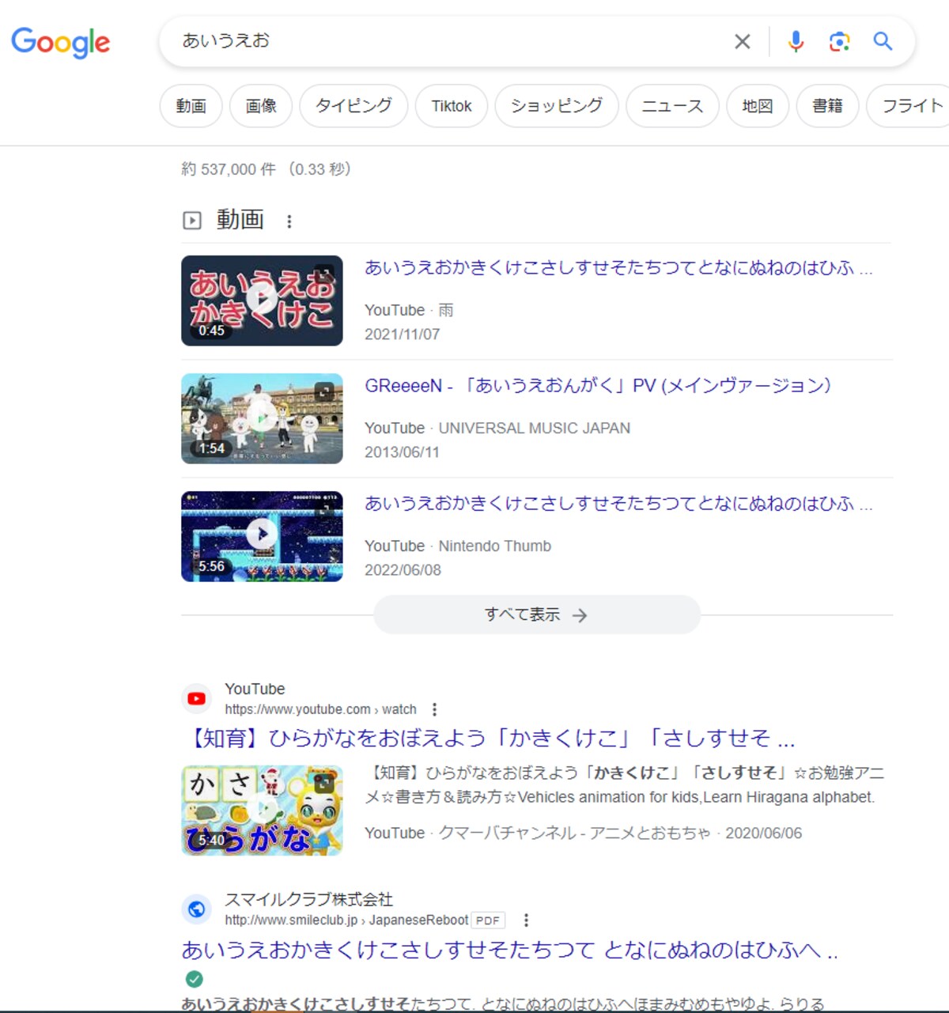
Task: Click the 2021/11/07 date text
Action: 402,335
